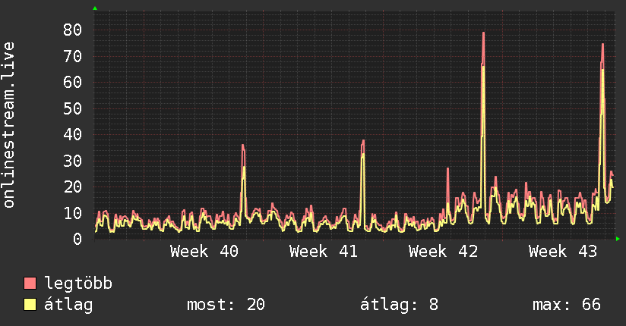Click the 50 y-axis tick label
Image resolution: width=626 pixels, height=326 pixels.
point(73,108)
